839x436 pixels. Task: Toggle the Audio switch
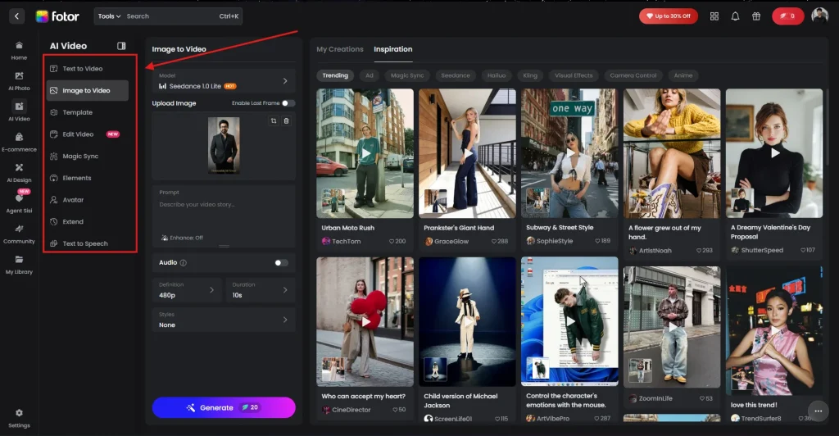point(281,263)
